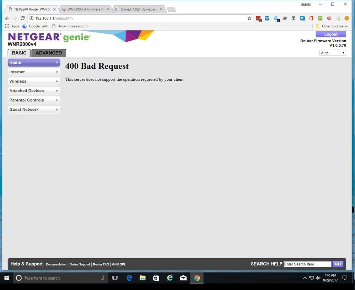Open Microsoft Edge from the taskbar

click(129, 278)
